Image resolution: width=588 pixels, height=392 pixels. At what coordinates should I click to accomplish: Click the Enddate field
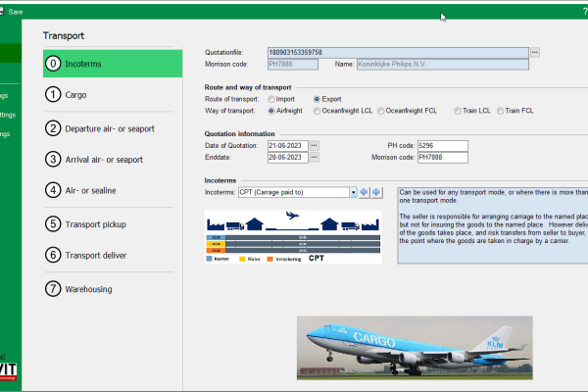[287, 157]
